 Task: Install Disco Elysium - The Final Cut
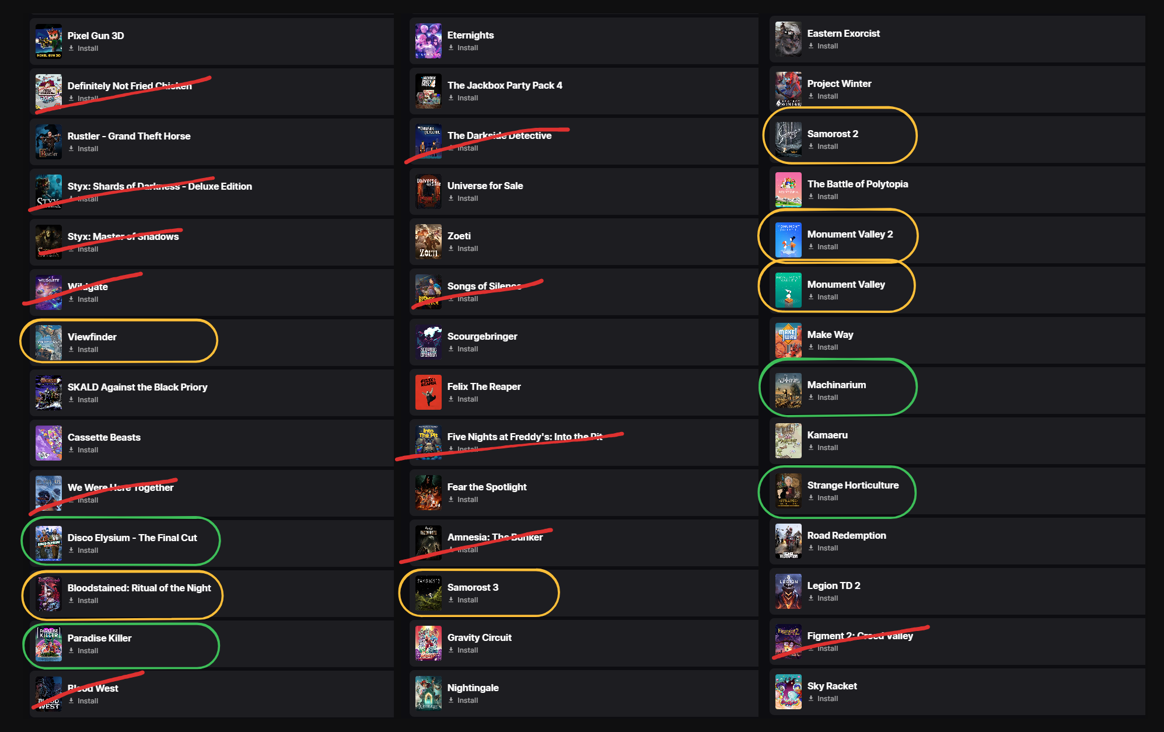click(88, 550)
